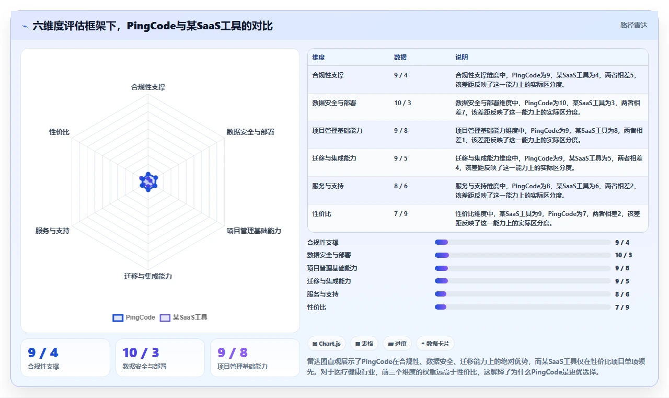The height and width of the screenshot is (398, 669).
Task: Click progress bar for 合规性支撑
Action: tap(523, 242)
